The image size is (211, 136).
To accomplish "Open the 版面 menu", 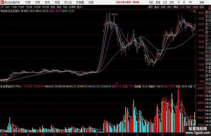I will [x=158, y=2].
